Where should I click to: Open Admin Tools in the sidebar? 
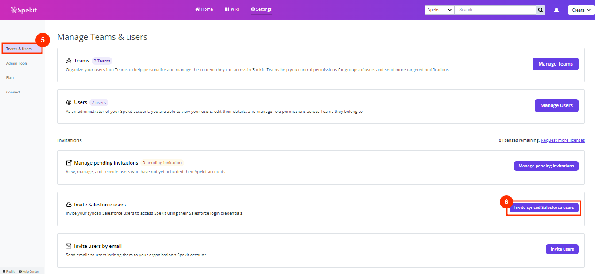pyautogui.click(x=17, y=63)
